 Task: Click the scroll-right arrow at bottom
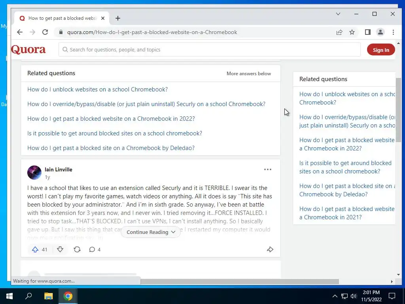click(x=392, y=281)
